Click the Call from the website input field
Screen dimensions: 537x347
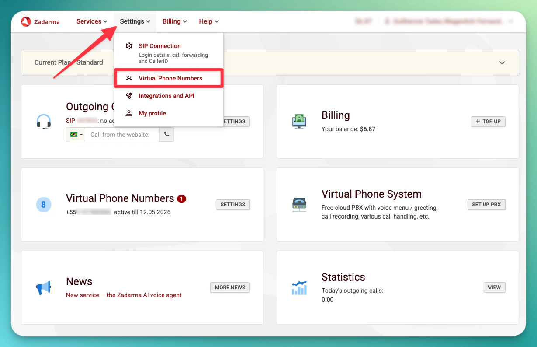pyautogui.click(x=122, y=135)
